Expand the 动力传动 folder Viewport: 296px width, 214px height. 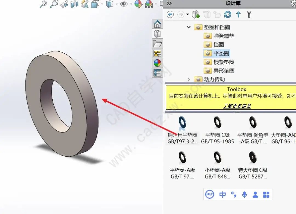pos(189,80)
